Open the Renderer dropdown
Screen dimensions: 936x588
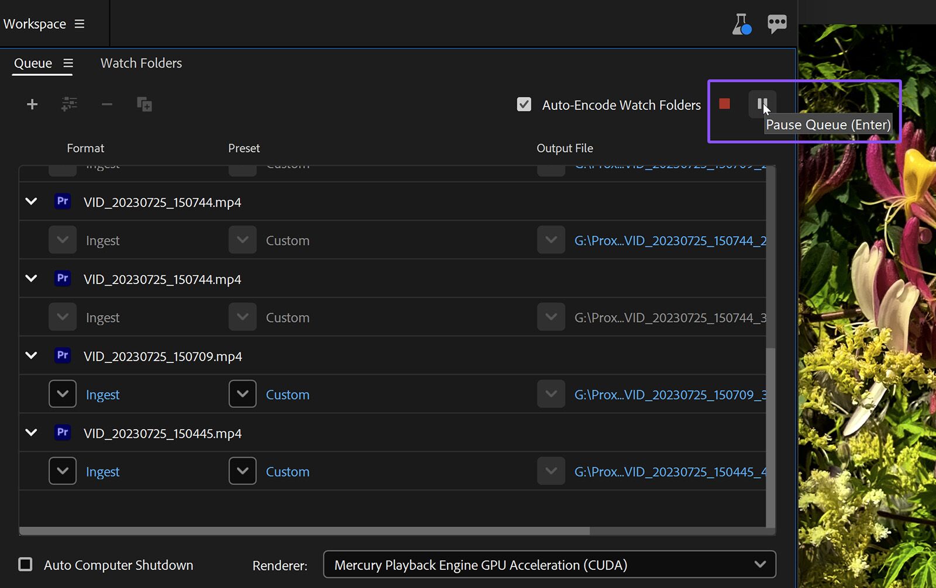[x=549, y=565]
